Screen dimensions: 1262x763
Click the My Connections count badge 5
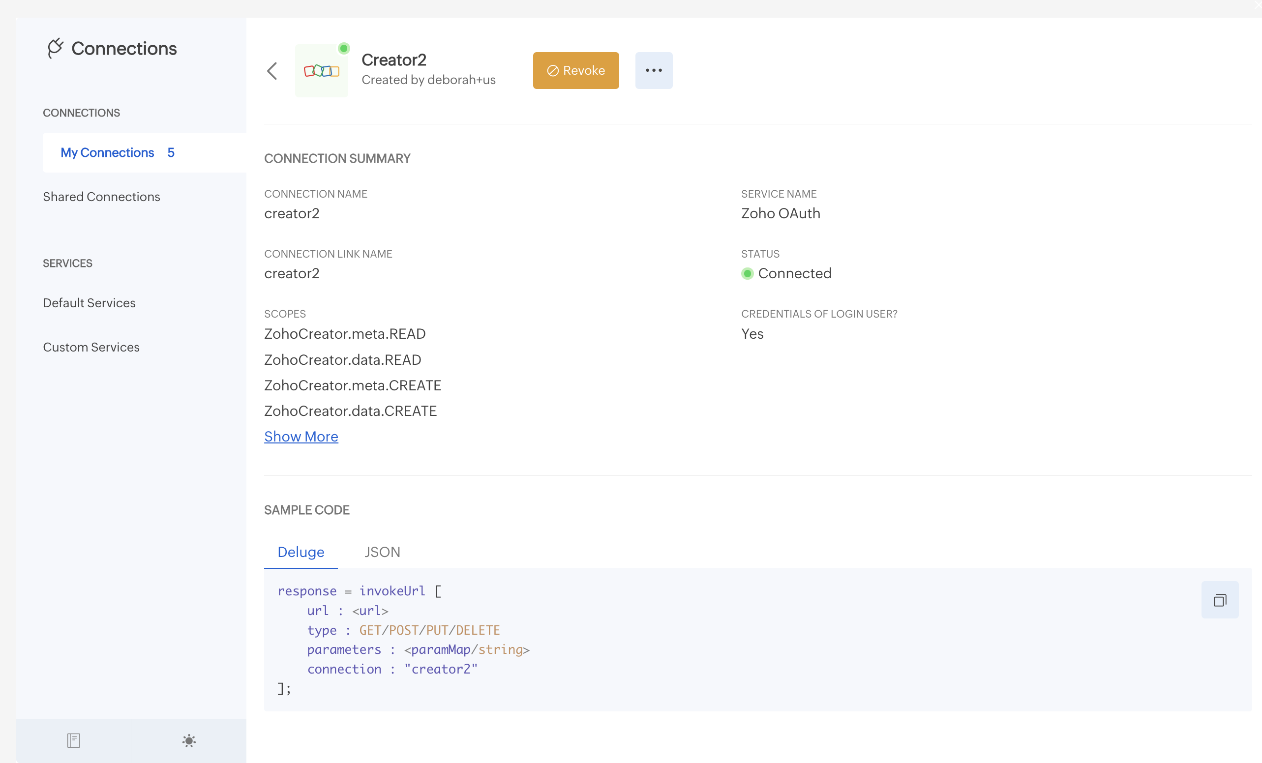point(171,152)
